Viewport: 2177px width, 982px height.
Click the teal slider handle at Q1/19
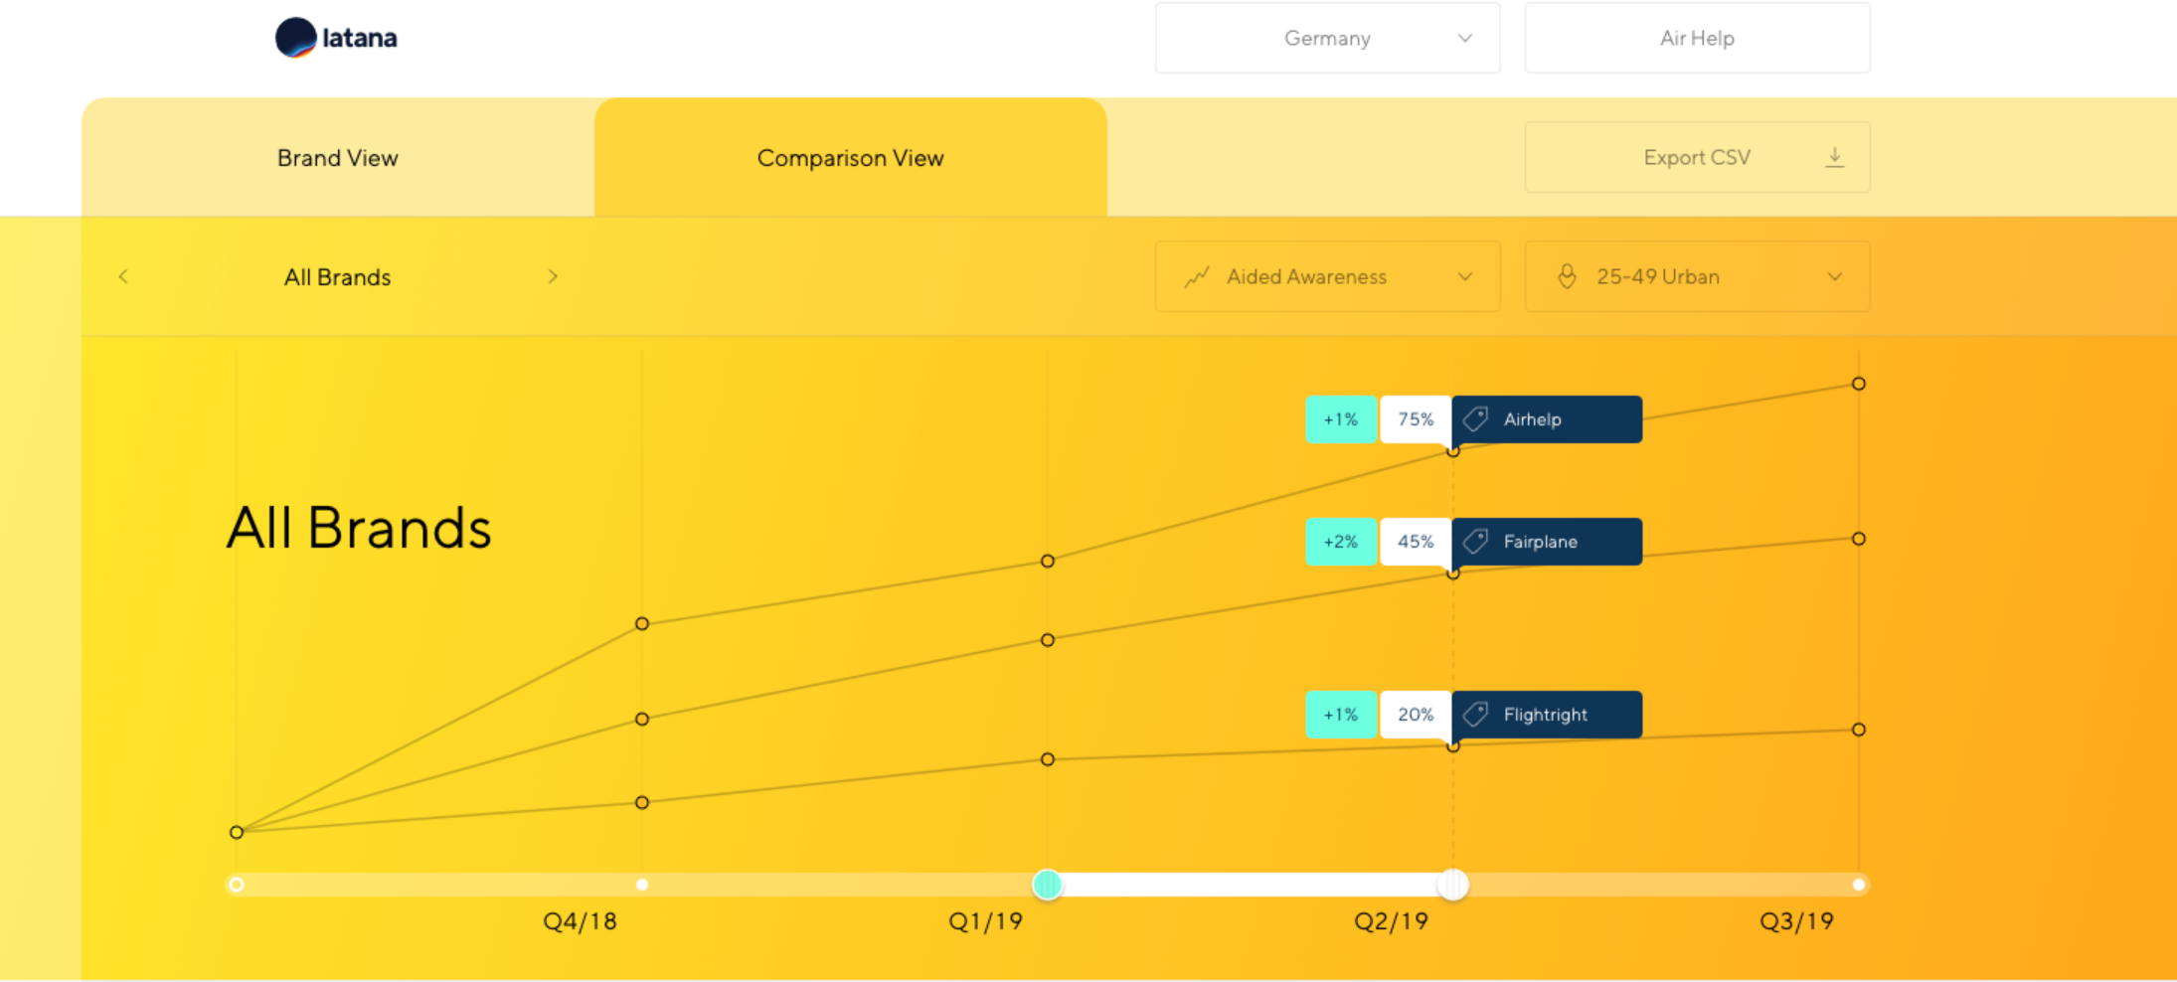[1047, 885]
